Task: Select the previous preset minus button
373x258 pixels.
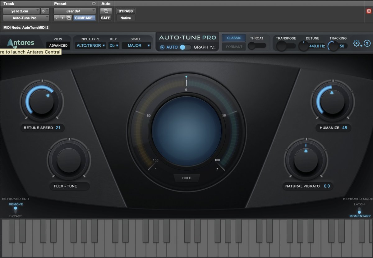Action: tap(56, 18)
